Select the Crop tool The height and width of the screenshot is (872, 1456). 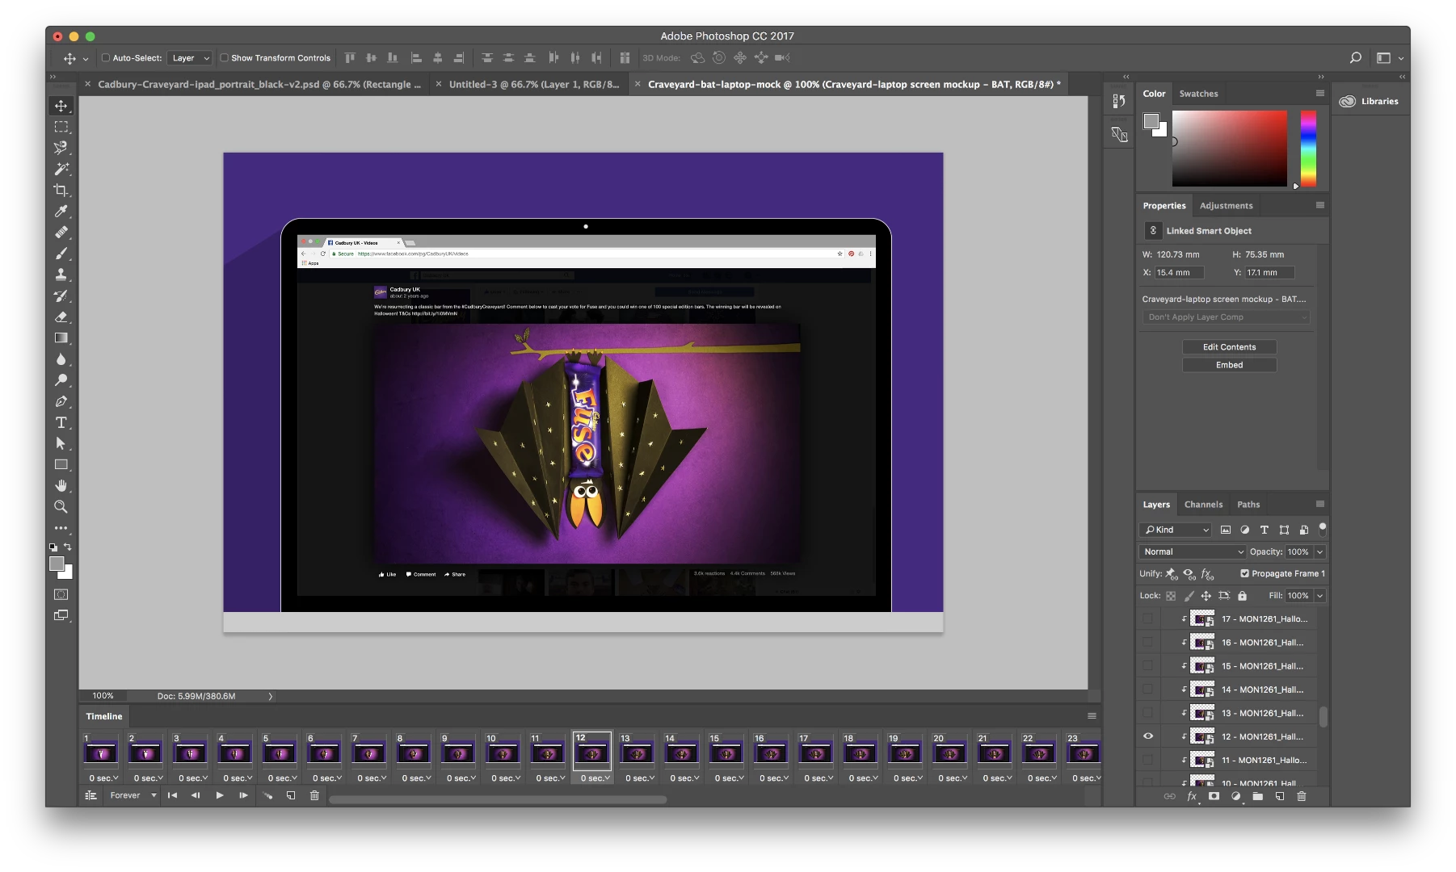pos(61,191)
